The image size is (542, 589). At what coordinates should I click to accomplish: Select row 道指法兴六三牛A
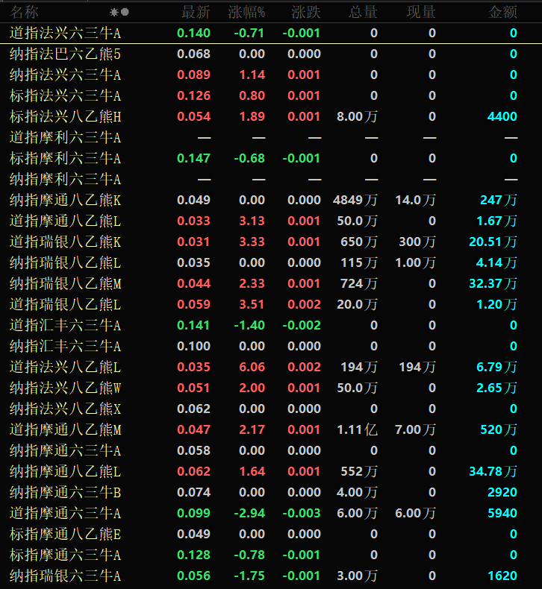271,33
